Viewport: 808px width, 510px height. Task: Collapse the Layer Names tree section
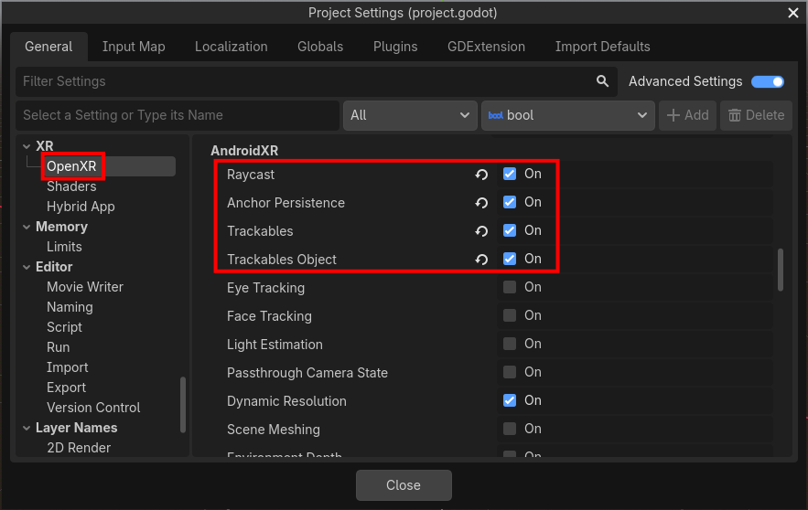[27, 428]
